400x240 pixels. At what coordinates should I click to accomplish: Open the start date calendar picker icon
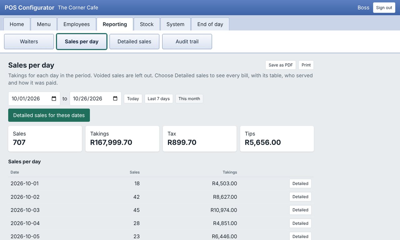(54, 99)
